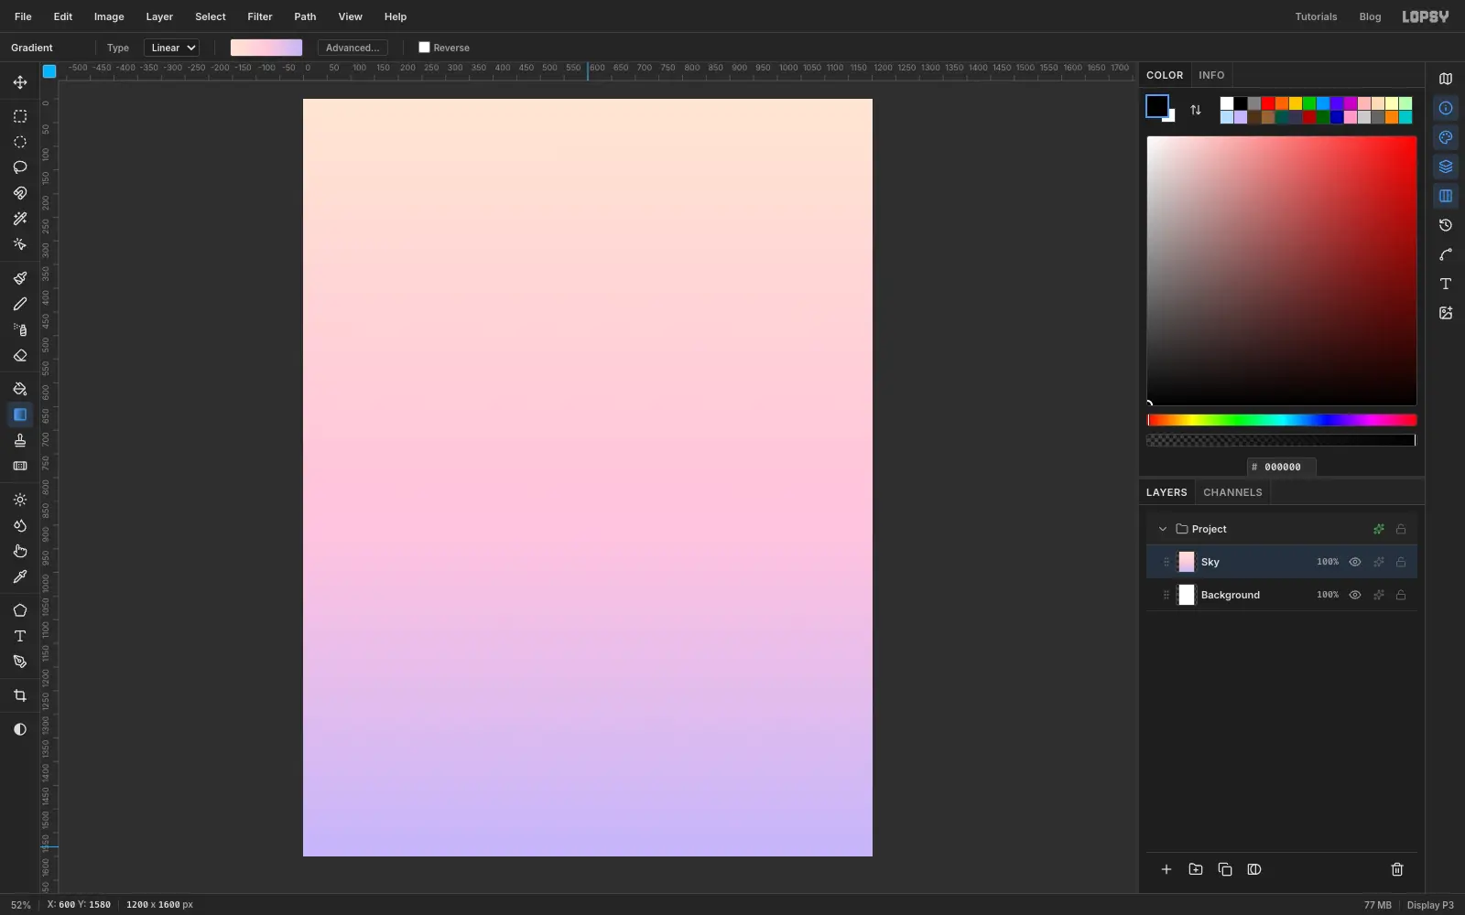Select the Lasso tool
Screen dimensions: 1465x915
[x=19, y=167]
